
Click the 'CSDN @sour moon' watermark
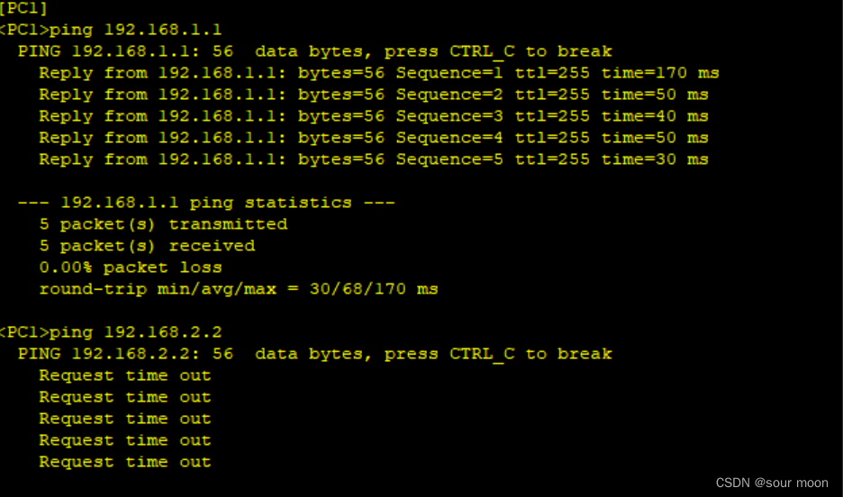point(772,483)
